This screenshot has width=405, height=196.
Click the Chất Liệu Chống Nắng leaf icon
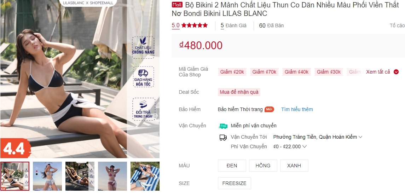pyautogui.click(x=143, y=41)
